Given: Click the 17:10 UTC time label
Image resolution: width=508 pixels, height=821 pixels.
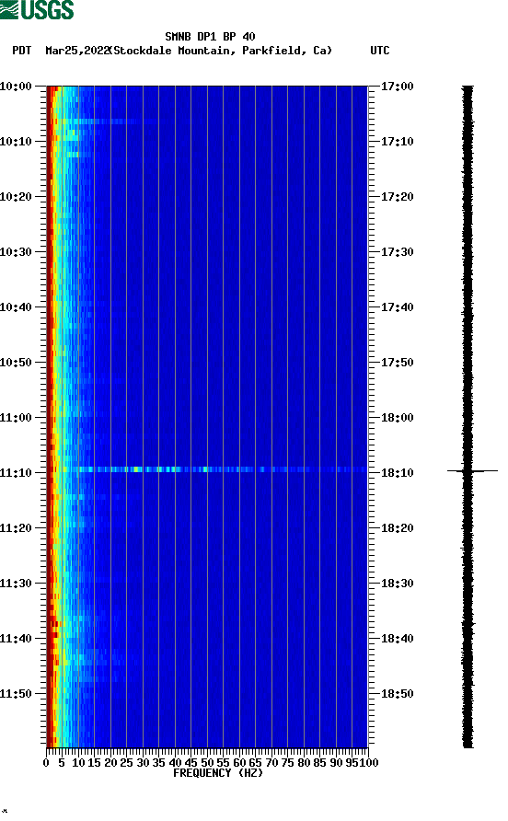Looking at the screenshot, I should click(397, 142).
